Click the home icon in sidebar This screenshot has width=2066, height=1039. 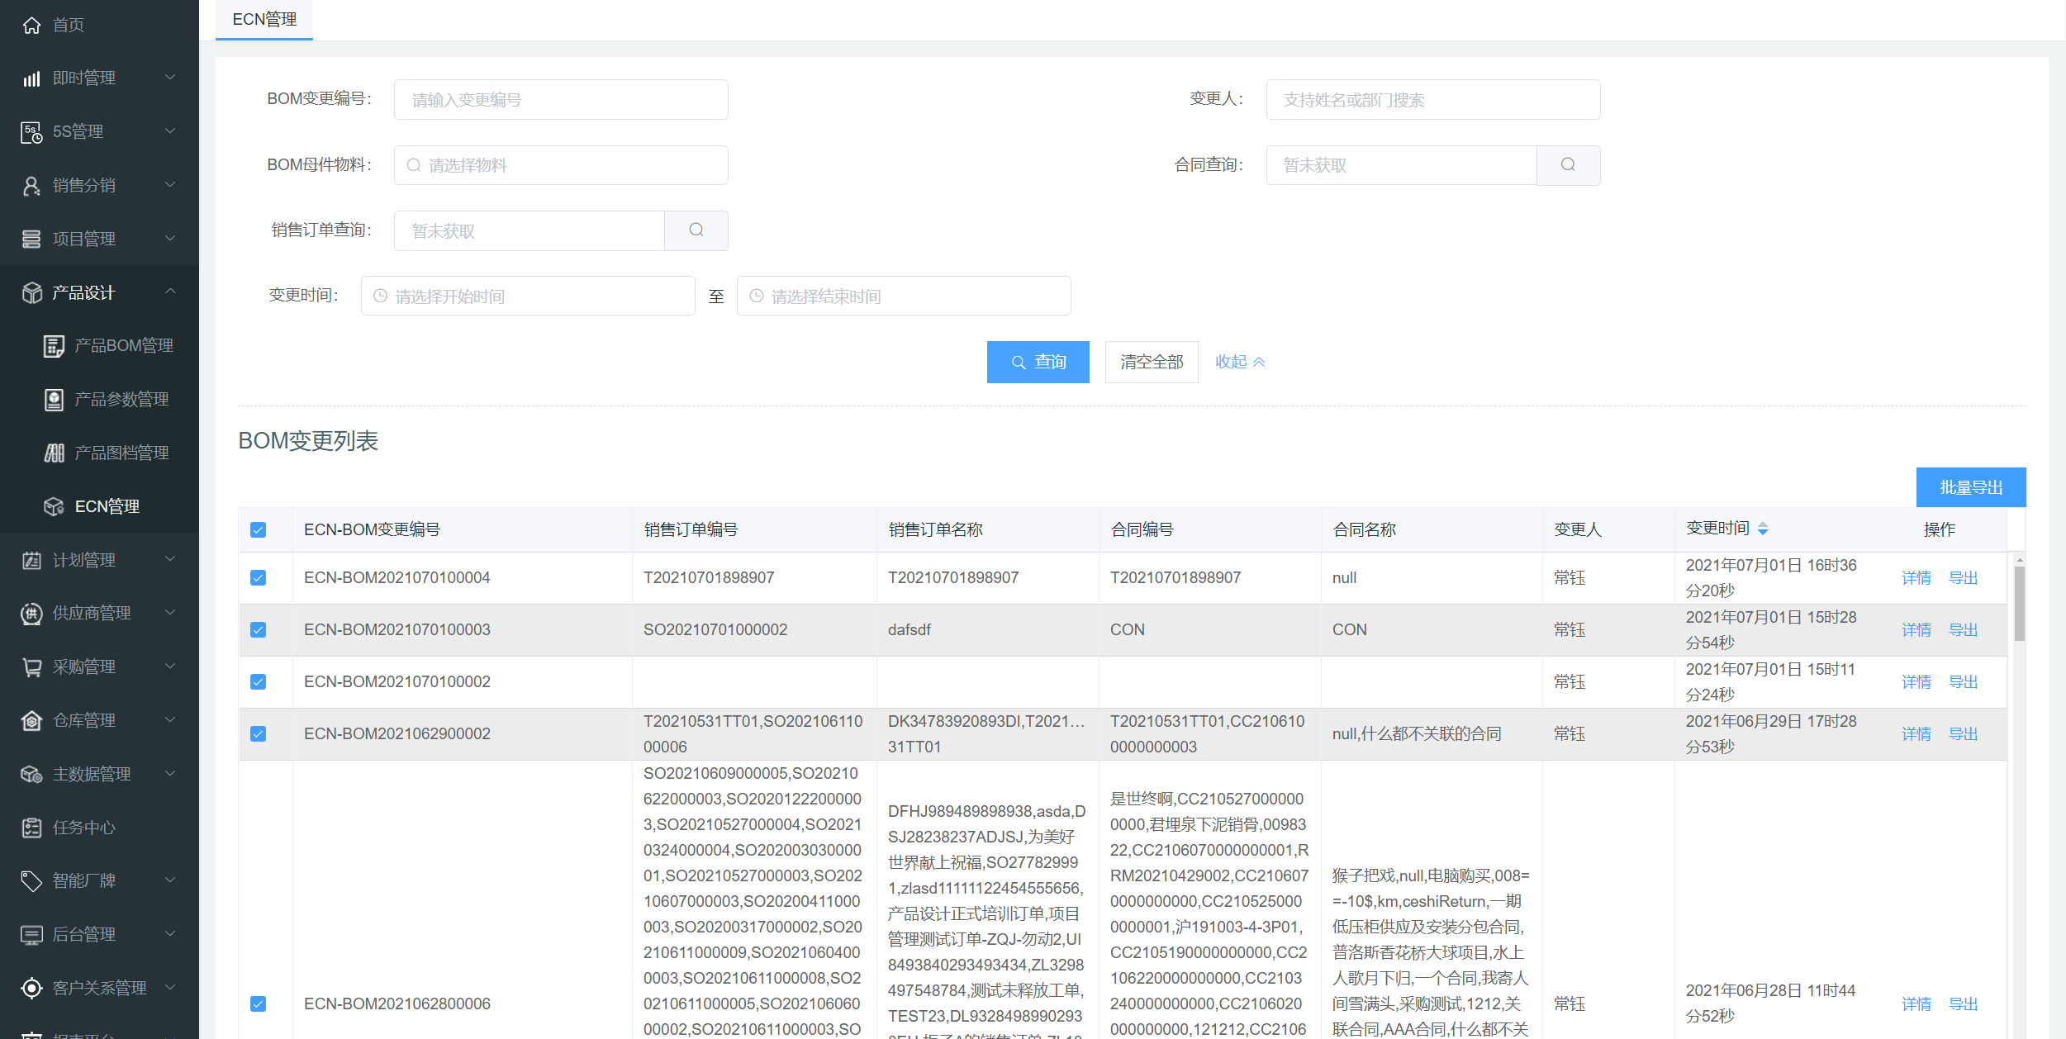click(x=31, y=25)
